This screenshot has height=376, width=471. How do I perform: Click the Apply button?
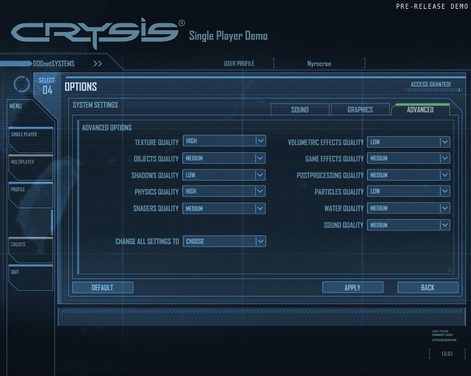pyautogui.click(x=353, y=288)
